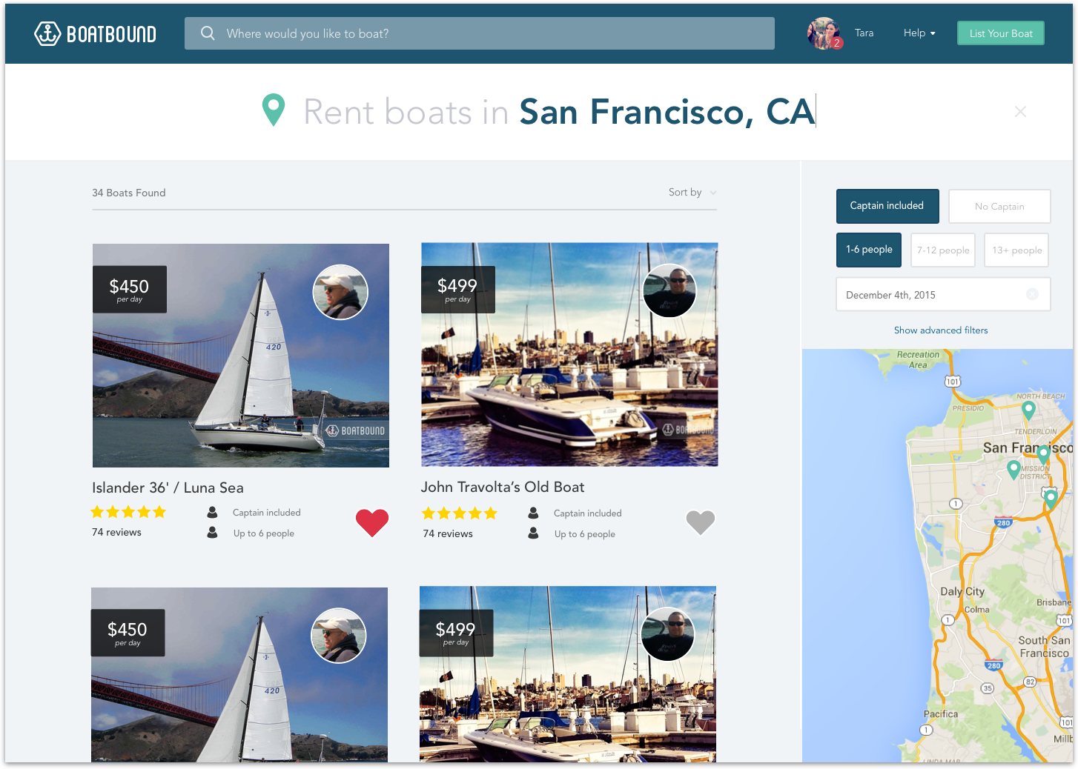Click the San Francisco, CA location text
Viewport: 1078px width, 769px height.
(667, 112)
